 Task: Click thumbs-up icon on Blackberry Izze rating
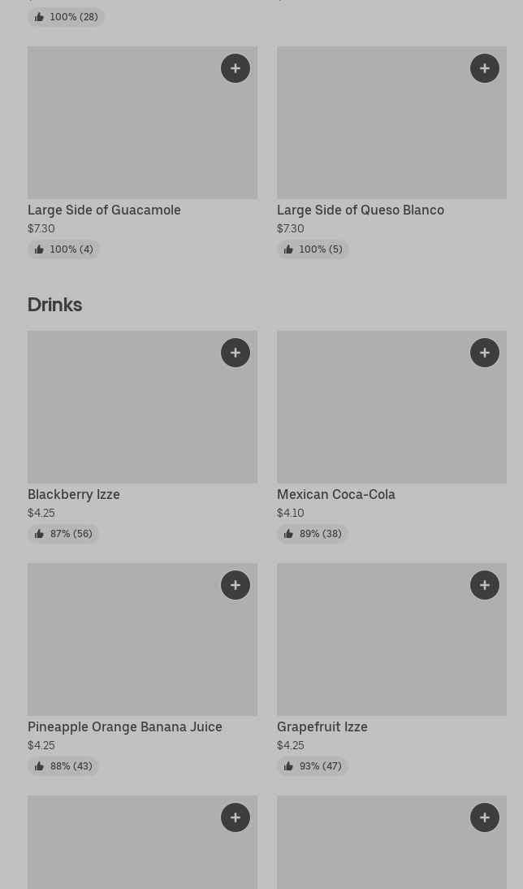coord(39,534)
